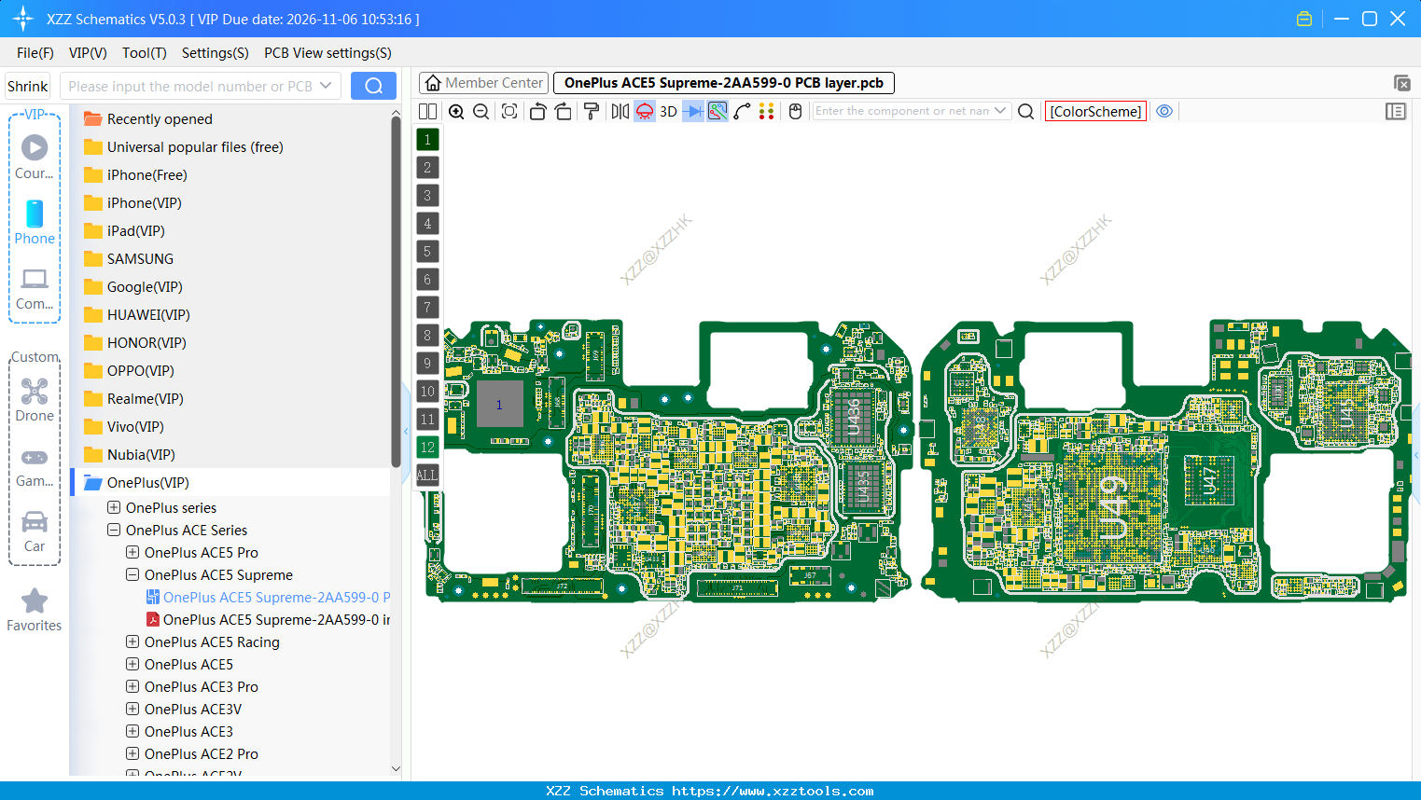
Task: Open the split-view layout icon
Action: 427,111
